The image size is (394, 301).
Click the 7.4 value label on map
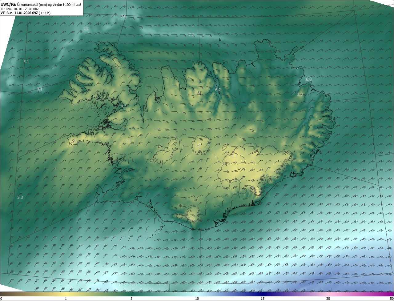point(191,34)
